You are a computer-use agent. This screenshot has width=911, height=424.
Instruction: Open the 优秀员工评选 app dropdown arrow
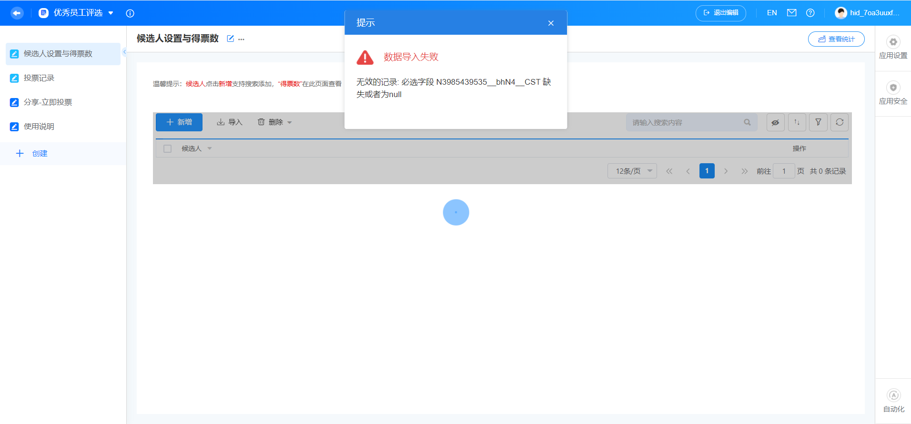(x=111, y=13)
